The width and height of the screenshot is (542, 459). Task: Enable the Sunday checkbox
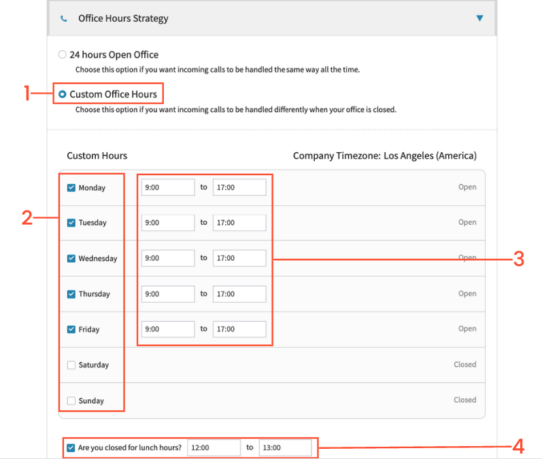pyautogui.click(x=71, y=401)
